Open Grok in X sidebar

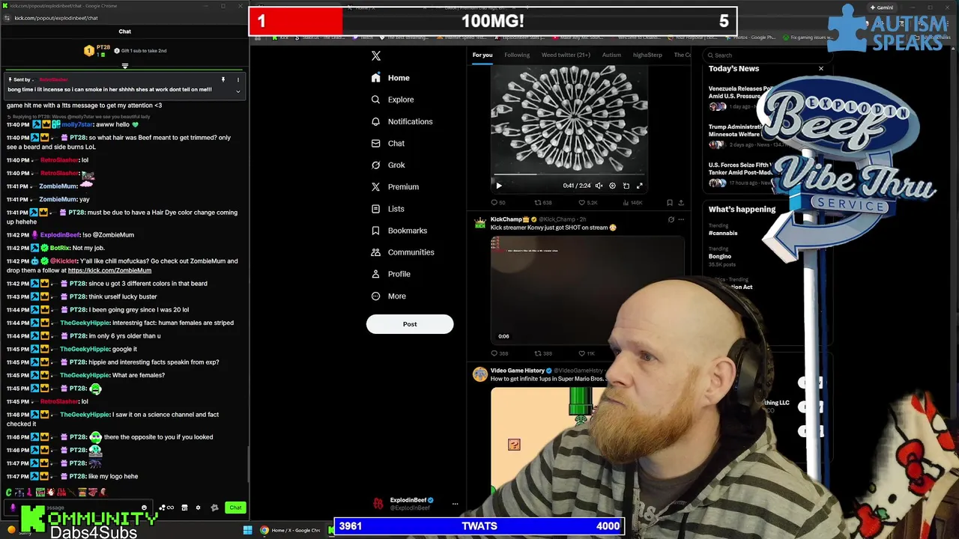(x=387, y=165)
